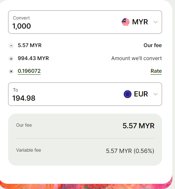Screen dimensions: 175x189
Task: Click the 0.196072 exchange rate link
Action: [29, 71]
